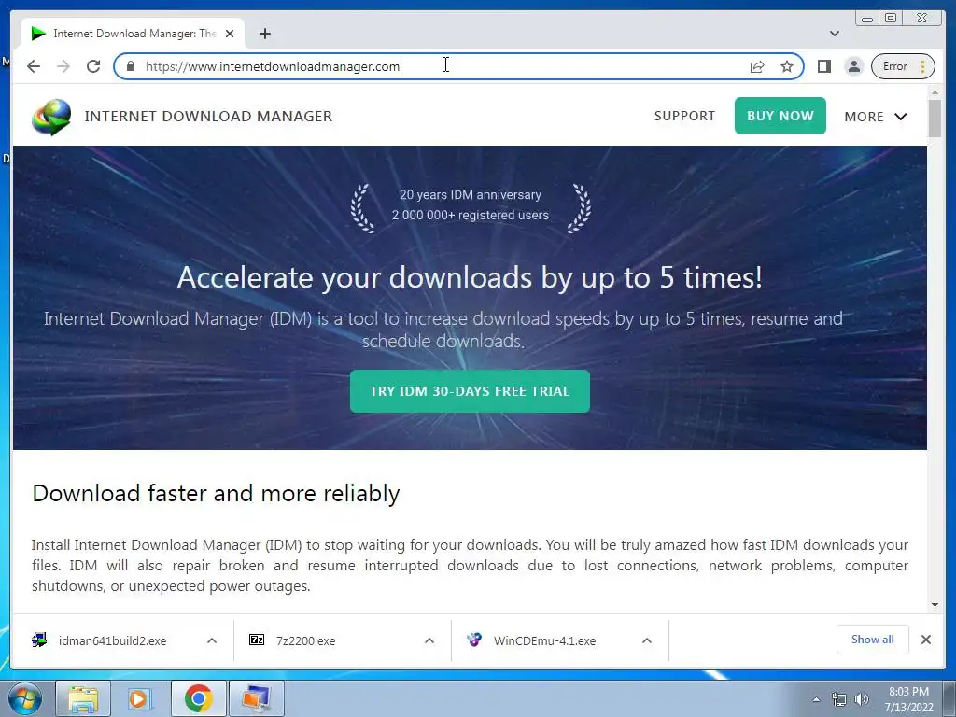Screen dimensions: 956x717
Task: Reload the page with the refresh icon
Action: click(x=93, y=66)
